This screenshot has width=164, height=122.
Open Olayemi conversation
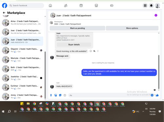pyautogui.click(x=22, y=50)
